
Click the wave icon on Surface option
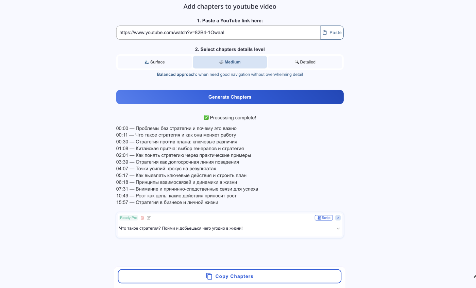tap(147, 62)
